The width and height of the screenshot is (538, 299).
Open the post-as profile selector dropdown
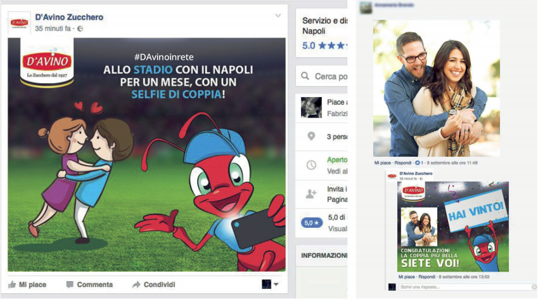tap(270, 284)
